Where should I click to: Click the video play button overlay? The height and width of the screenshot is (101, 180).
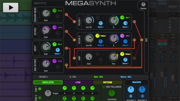pos(11,7)
